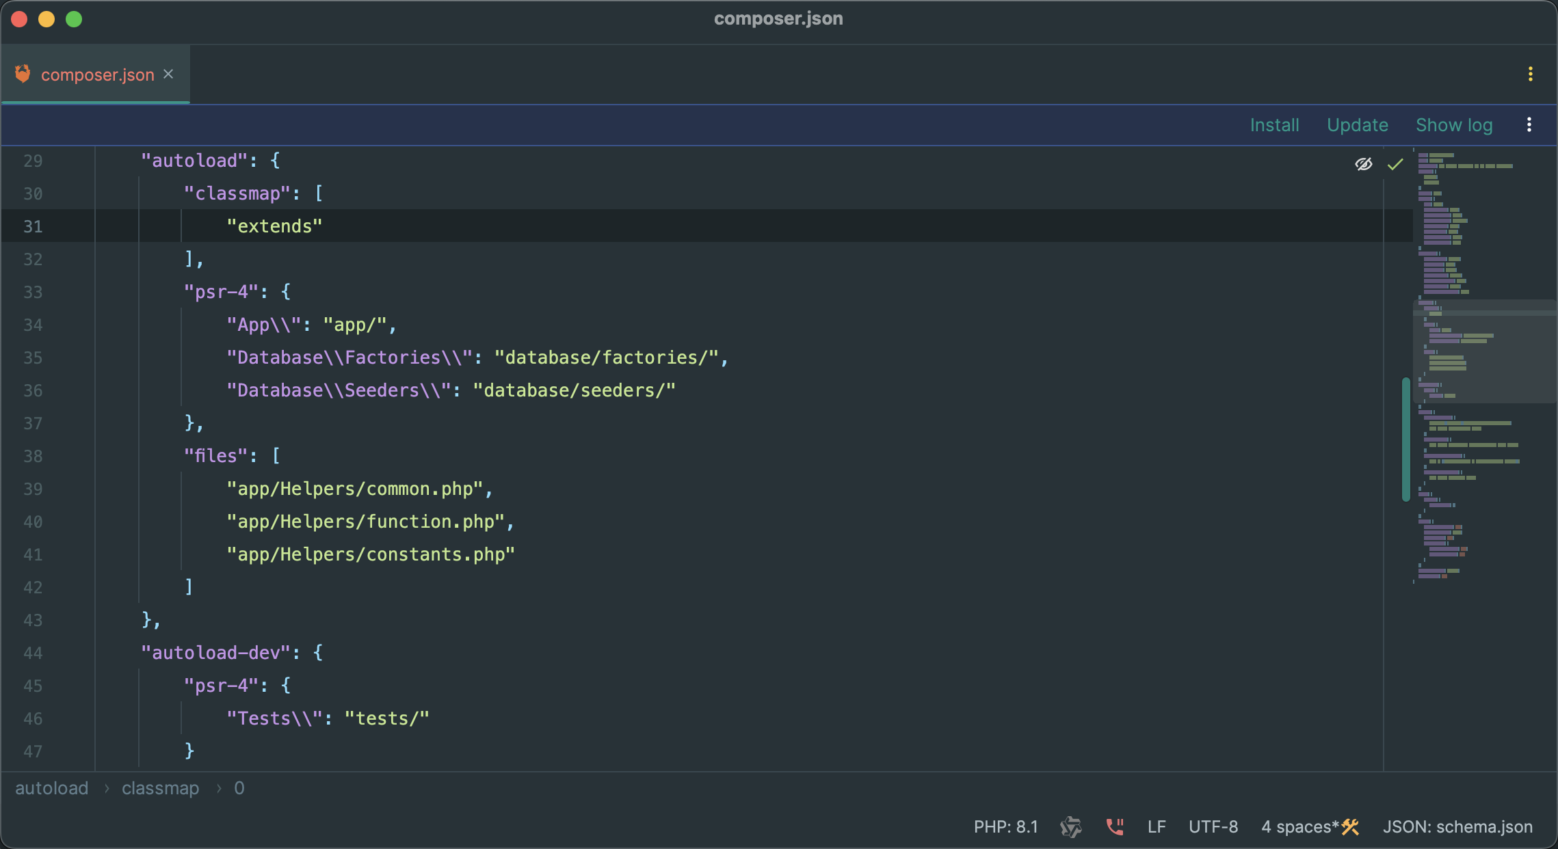Viewport: 1558px width, 849px height.
Task: Click the red debug listener phone icon
Action: coord(1115,826)
